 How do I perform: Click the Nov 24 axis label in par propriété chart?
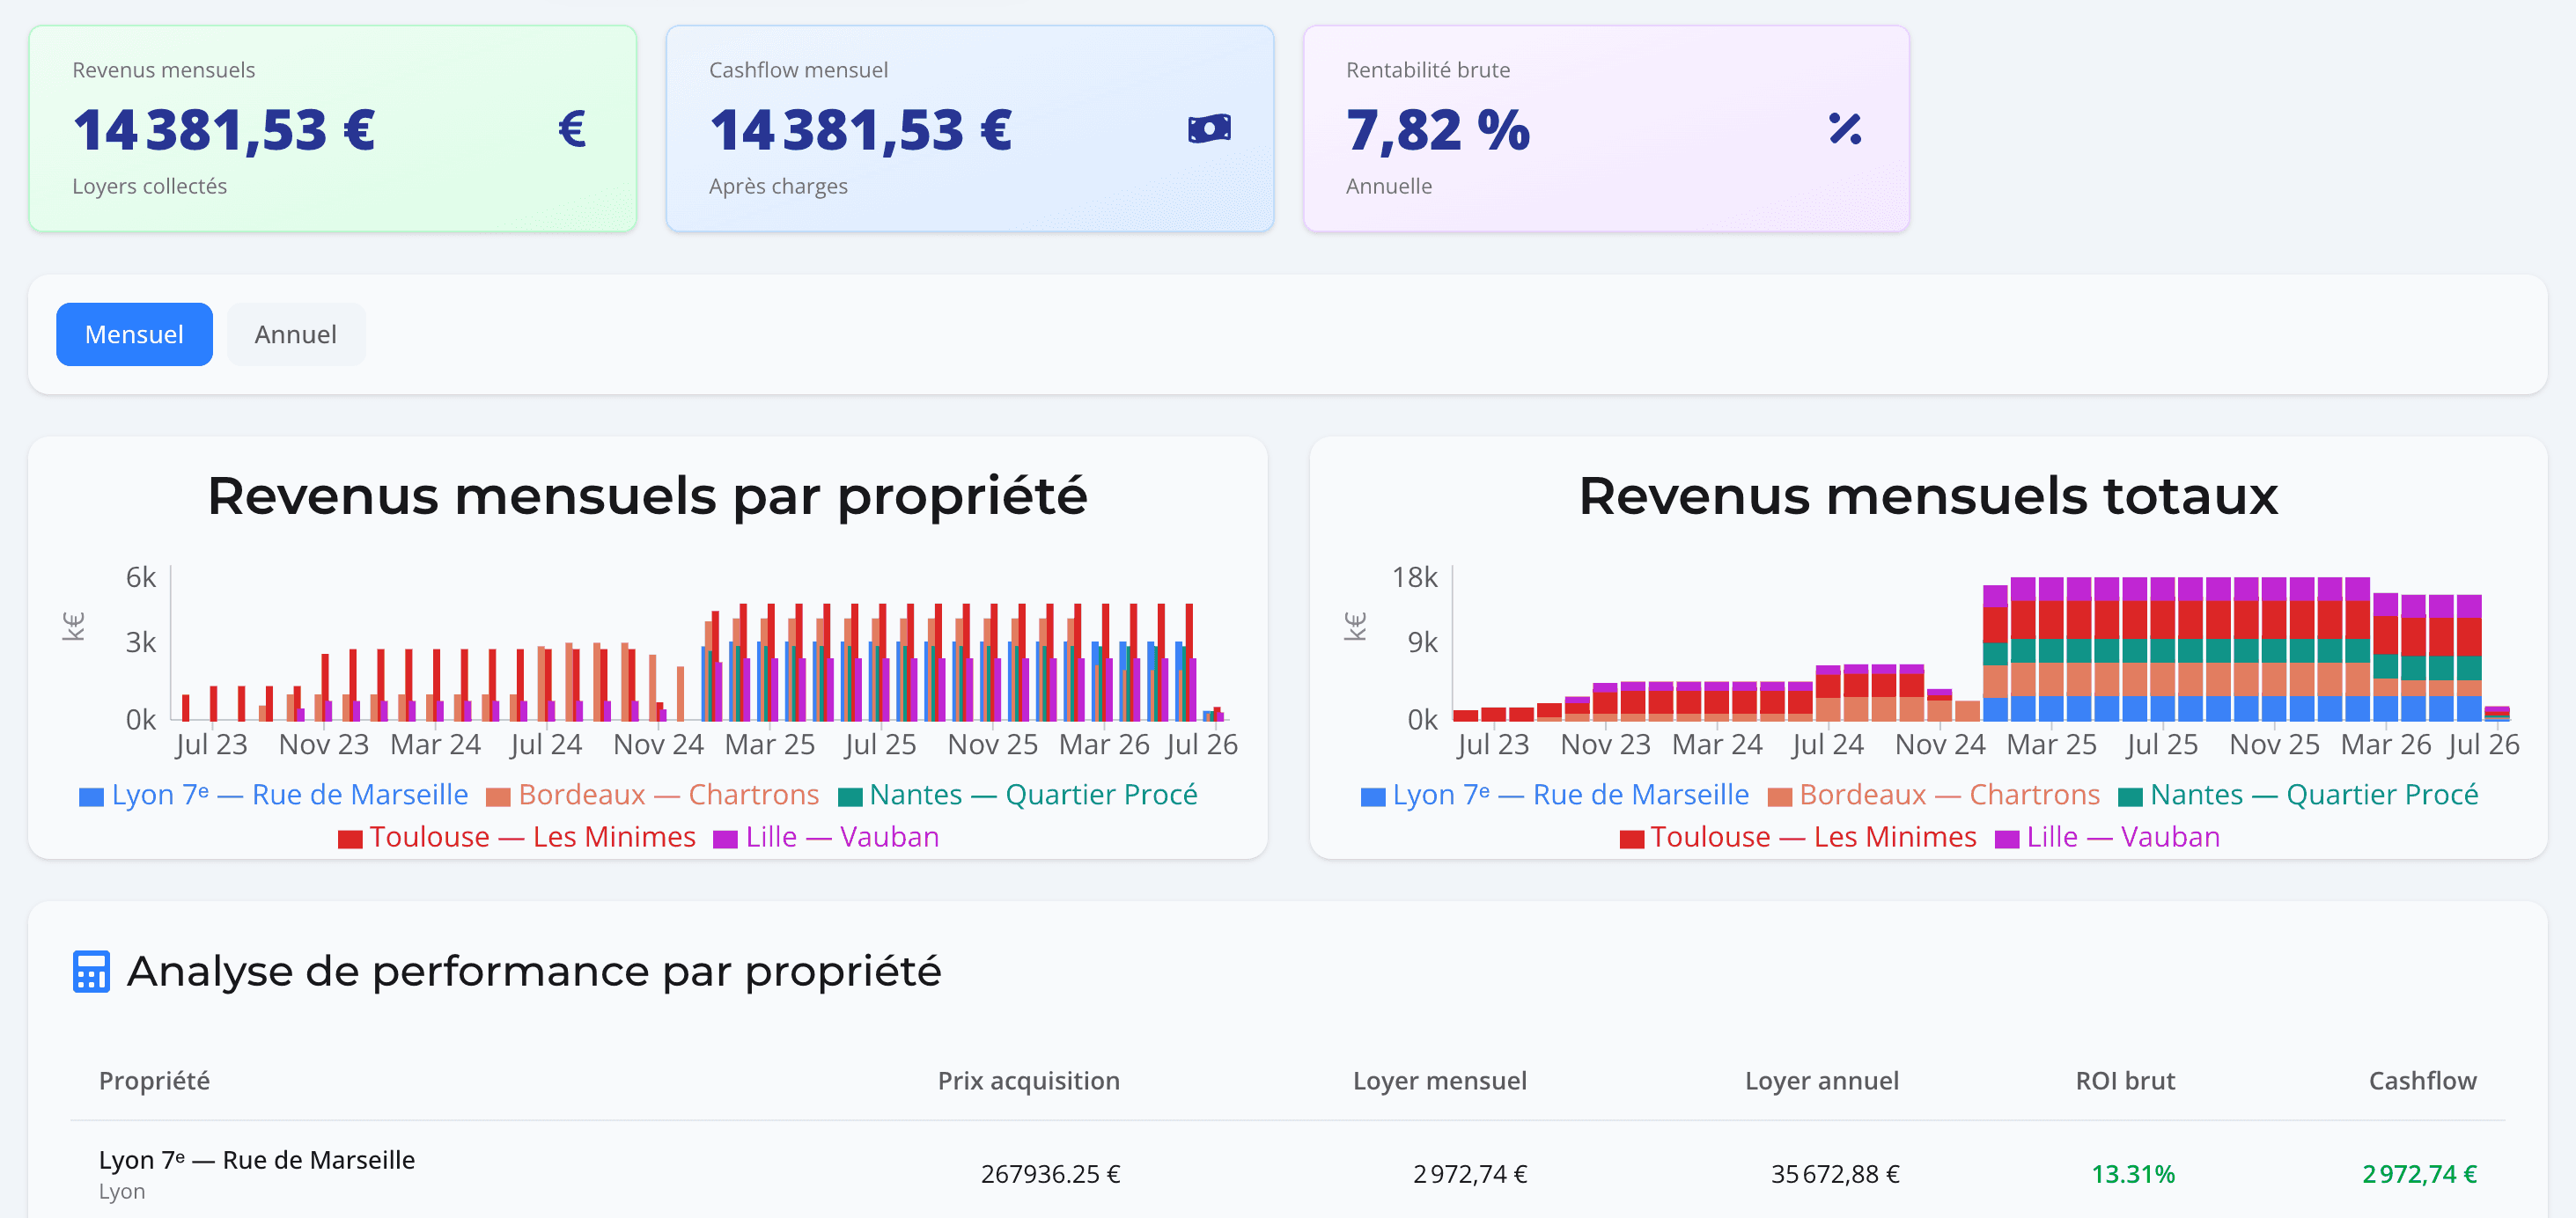pyautogui.click(x=658, y=745)
